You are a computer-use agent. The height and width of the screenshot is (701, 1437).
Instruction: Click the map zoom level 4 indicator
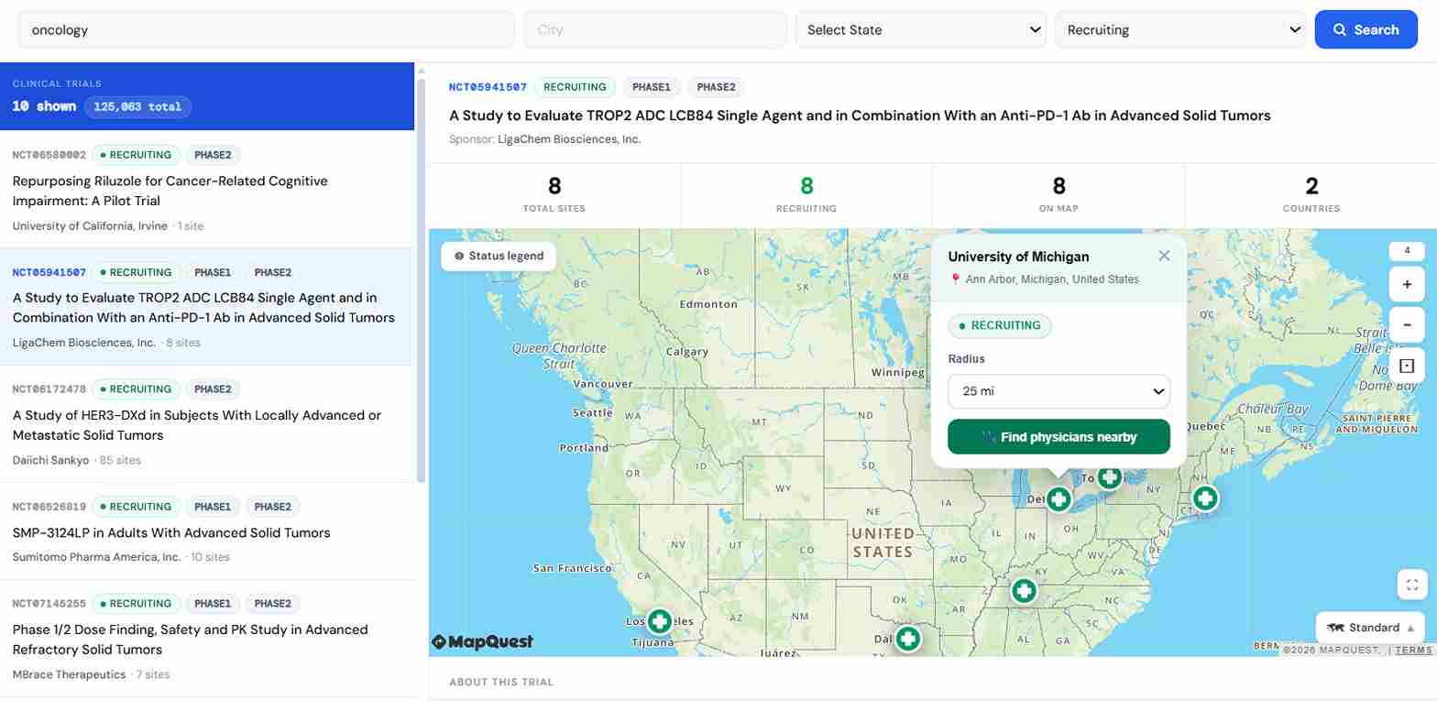pyautogui.click(x=1407, y=250)
